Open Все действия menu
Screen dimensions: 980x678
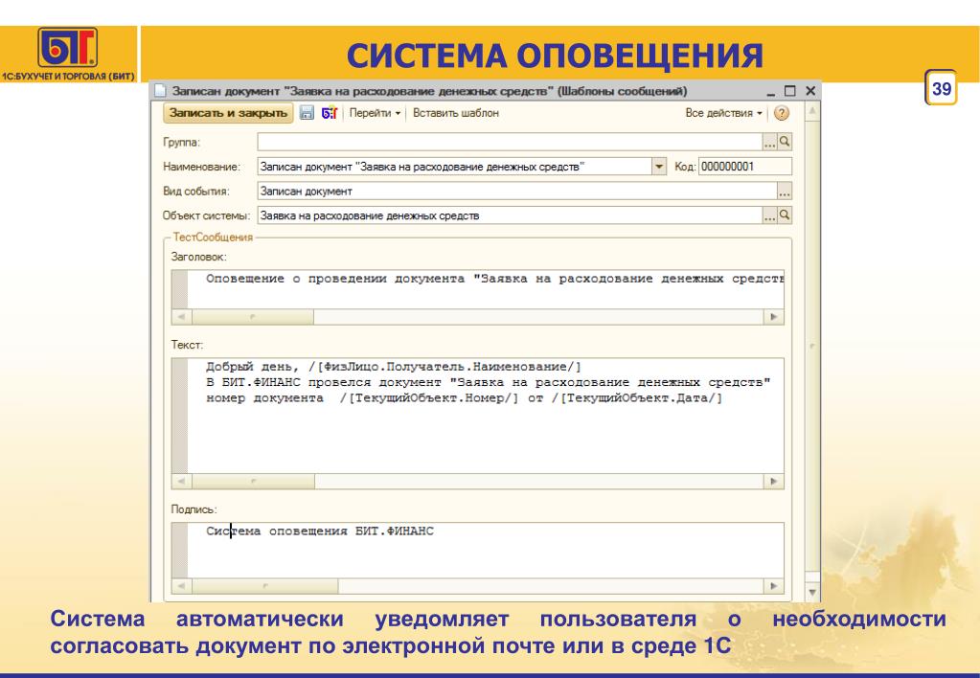click(x=723, y=113)
